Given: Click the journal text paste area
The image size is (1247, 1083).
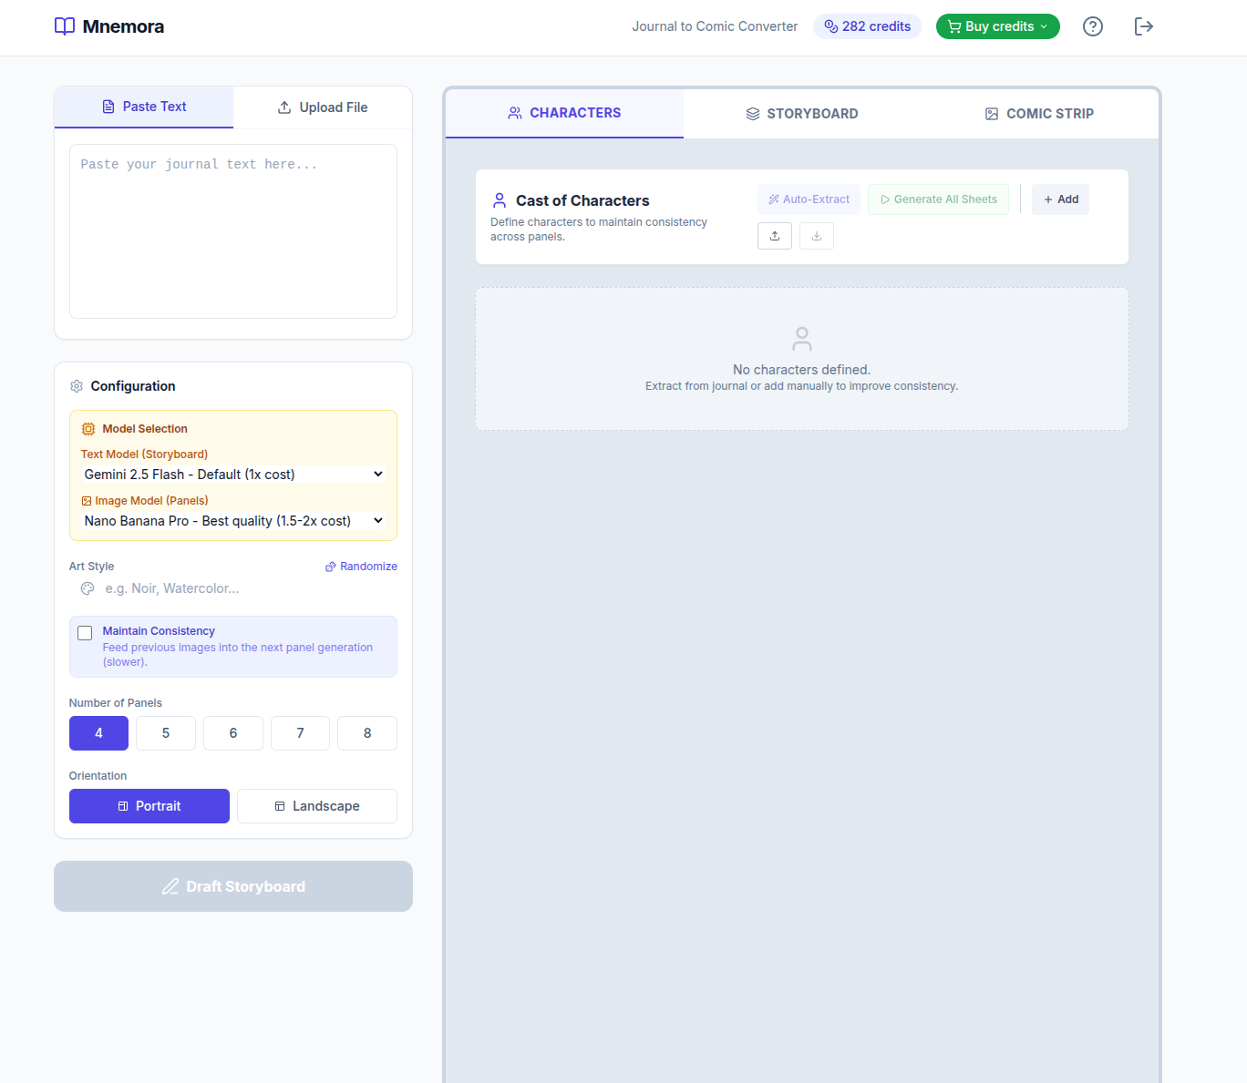Looking at the screenshot, I should tap(233, 231).
